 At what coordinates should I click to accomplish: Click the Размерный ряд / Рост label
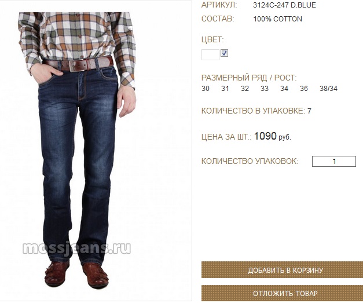[x=249, y=78]
